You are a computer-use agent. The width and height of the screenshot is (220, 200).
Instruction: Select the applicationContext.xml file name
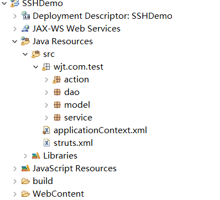[100, 130]
